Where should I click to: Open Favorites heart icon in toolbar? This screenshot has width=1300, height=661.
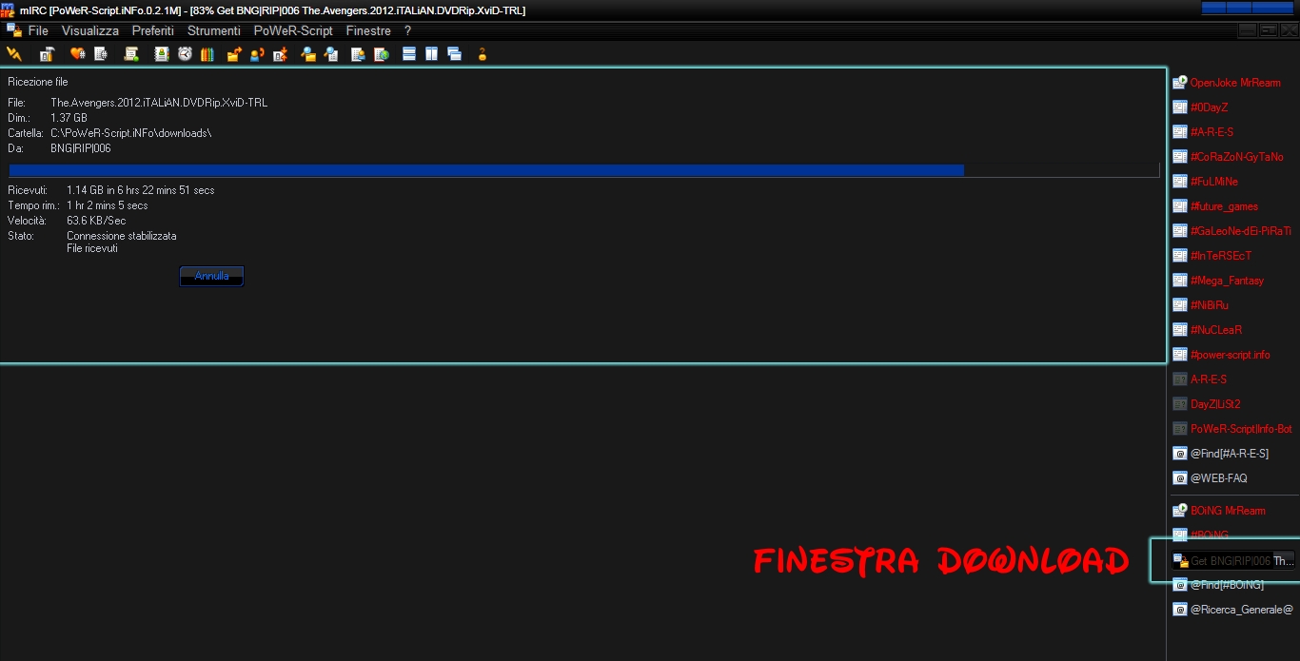point(77,54)
